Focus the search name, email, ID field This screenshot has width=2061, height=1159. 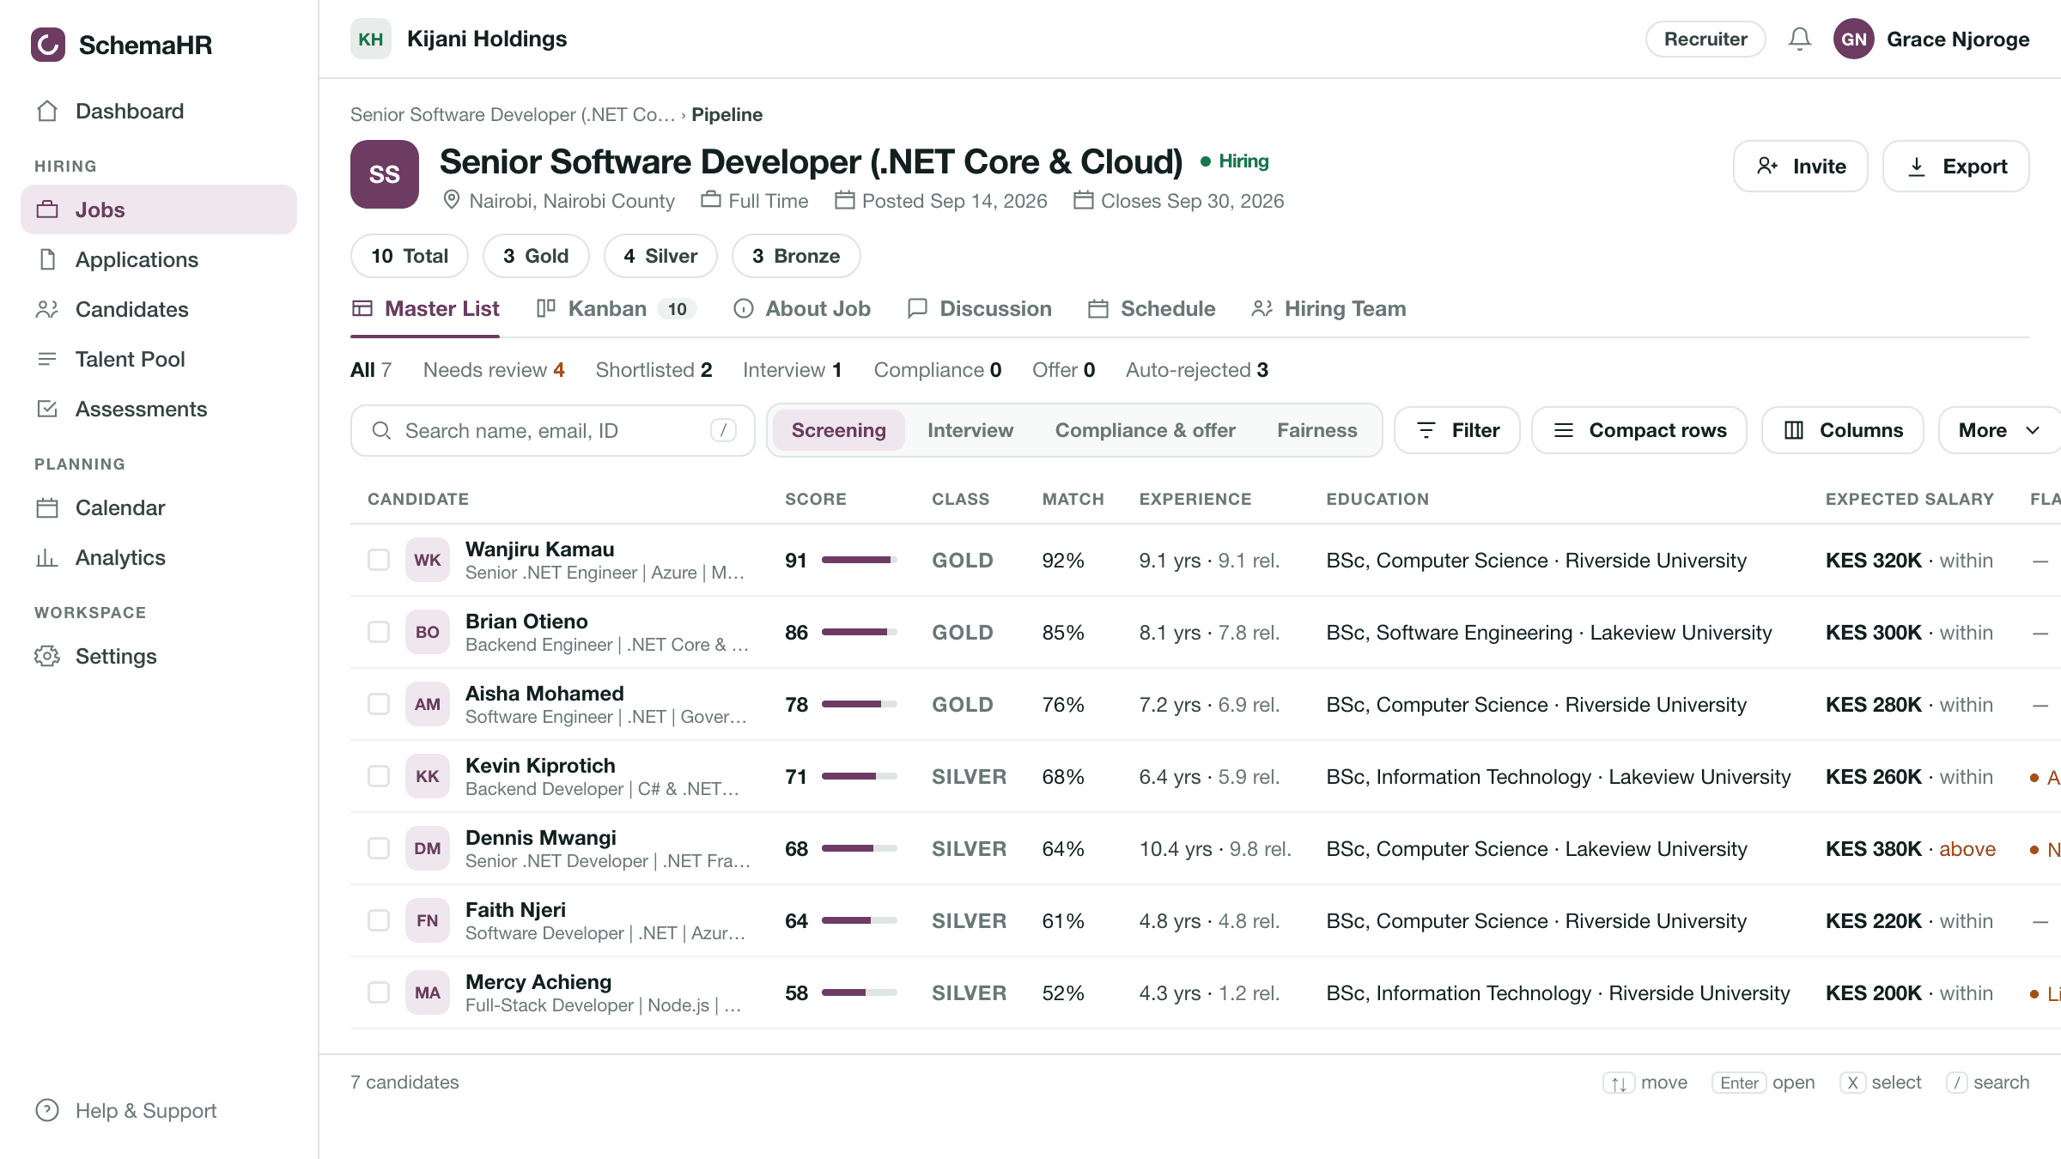coord(553,430)
